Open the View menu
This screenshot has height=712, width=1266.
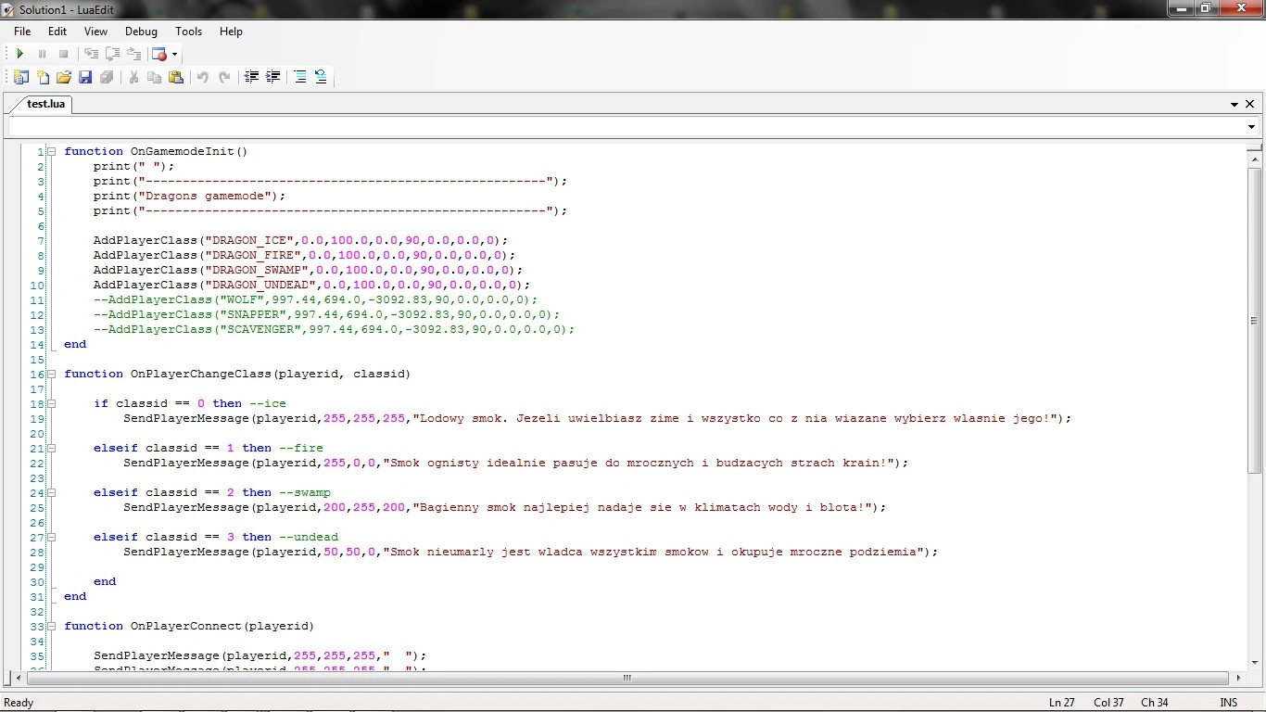point(95,32)
